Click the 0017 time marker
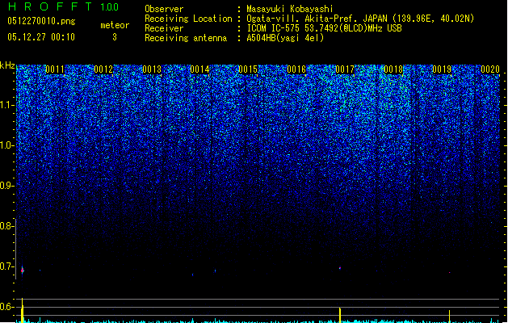 (345, 69)
